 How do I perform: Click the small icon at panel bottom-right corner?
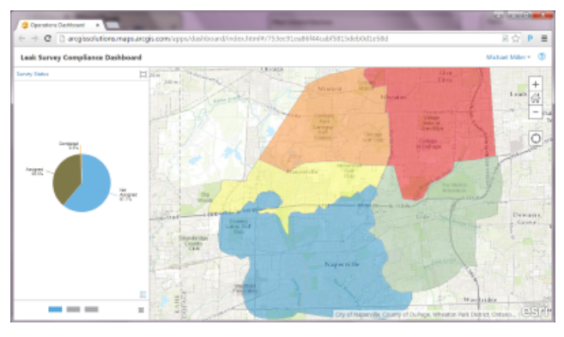pyautogui.click(x=141, y=310)
